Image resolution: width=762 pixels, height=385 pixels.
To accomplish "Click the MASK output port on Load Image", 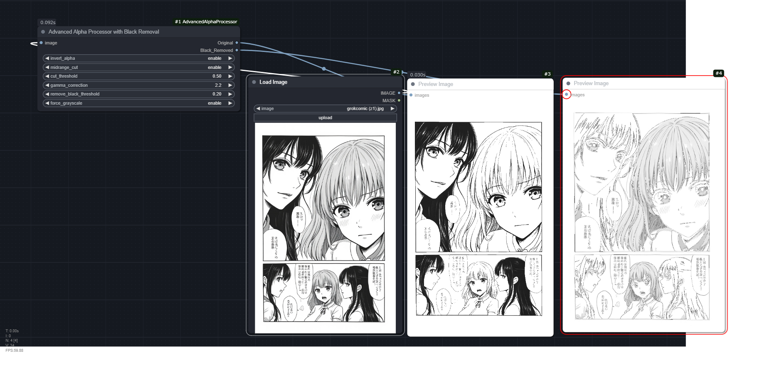I will click(x=399, y=101).
